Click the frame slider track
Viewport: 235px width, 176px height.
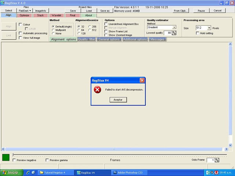[117, 155]
